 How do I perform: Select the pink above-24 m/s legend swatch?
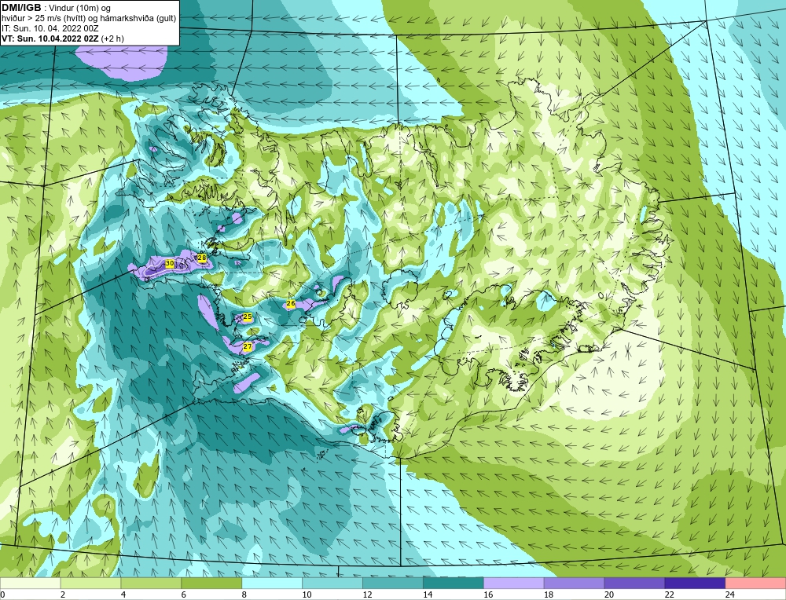[x=755, y=583]
